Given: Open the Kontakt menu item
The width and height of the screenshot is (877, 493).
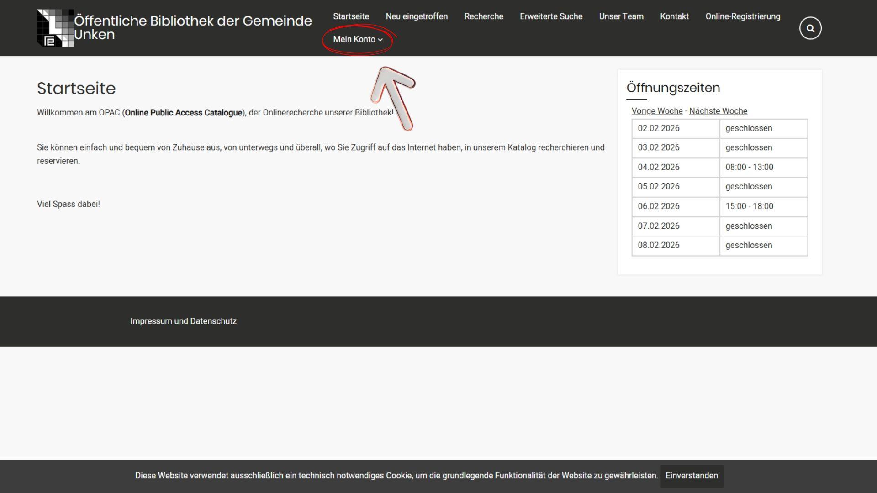Looking at the screenshot, I should coord(674,16).
